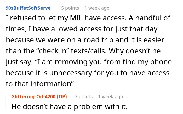Open the reply's '1 week ago' timestamp permalink
The width and height of the screenshot is (183, 114).
[x=111, y=97]
